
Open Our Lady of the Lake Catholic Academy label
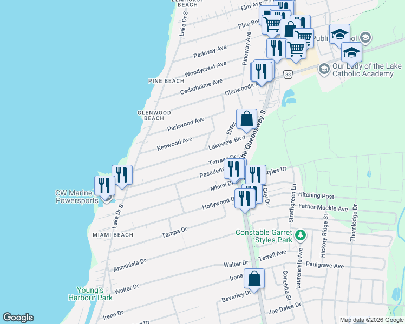point(367,70)
